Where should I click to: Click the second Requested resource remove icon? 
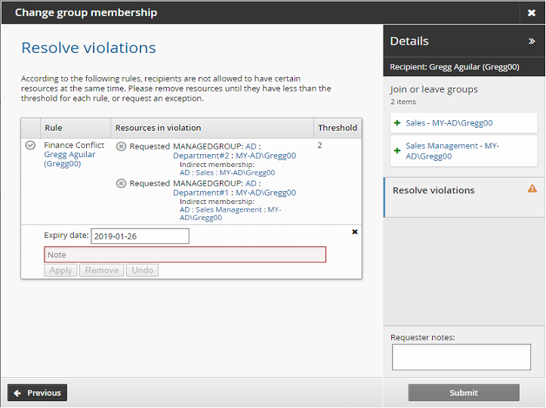(121, 184)
